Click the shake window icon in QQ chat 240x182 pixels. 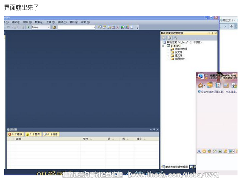tap(215, 152)
